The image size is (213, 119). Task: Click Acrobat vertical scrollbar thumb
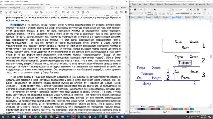[x=126, y=57]
